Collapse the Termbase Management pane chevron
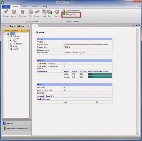 (29, 26)
